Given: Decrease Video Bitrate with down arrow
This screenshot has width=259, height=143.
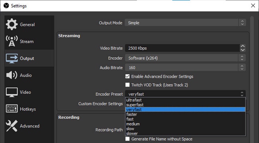Looking at the screenshot, I should (243, 50).
